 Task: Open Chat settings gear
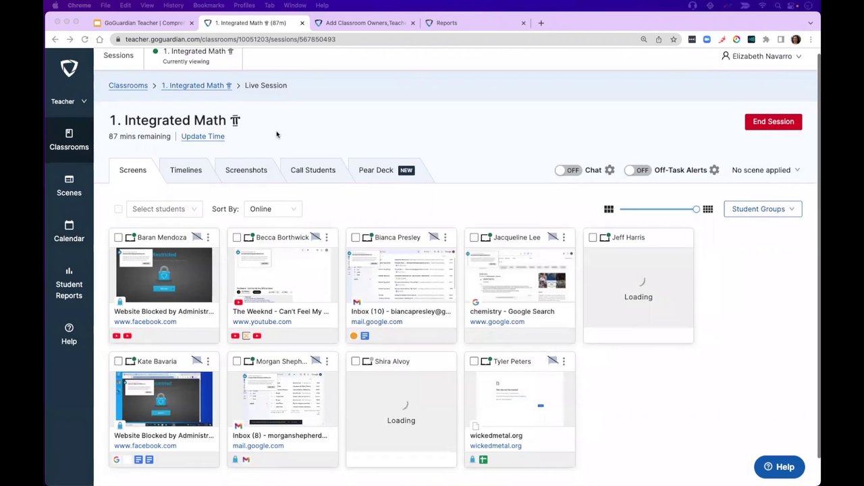(x=610, y=170)
